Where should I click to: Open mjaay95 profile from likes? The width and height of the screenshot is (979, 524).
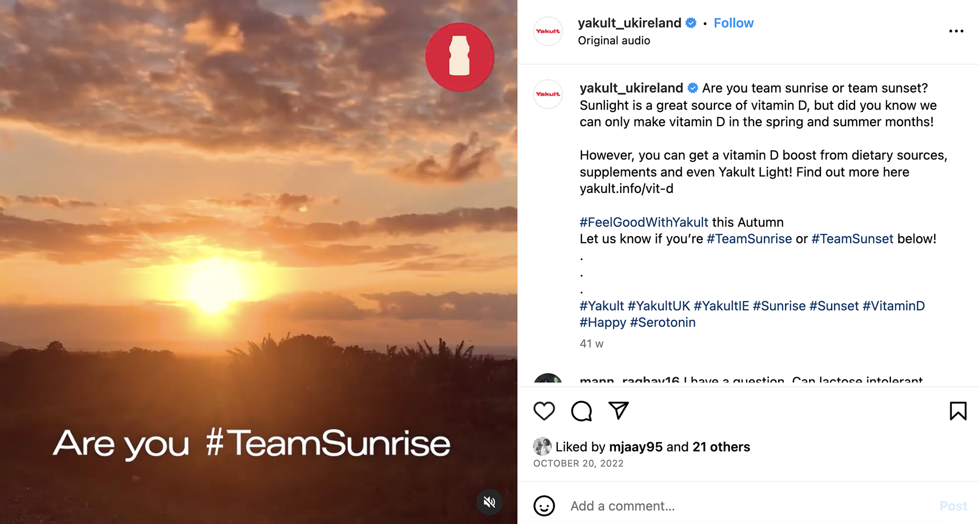click(636, 447)
